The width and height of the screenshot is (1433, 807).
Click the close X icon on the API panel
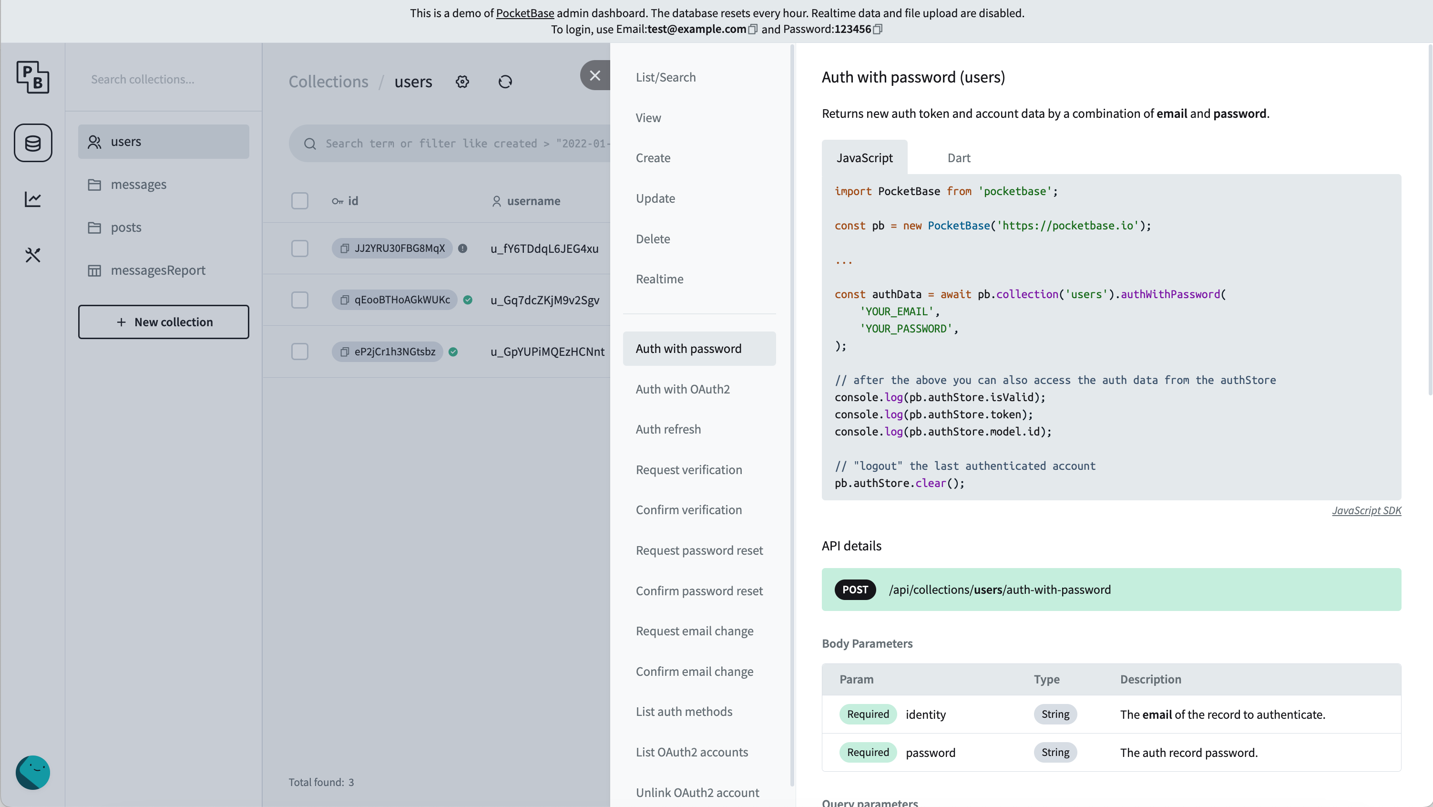(594, 76)
